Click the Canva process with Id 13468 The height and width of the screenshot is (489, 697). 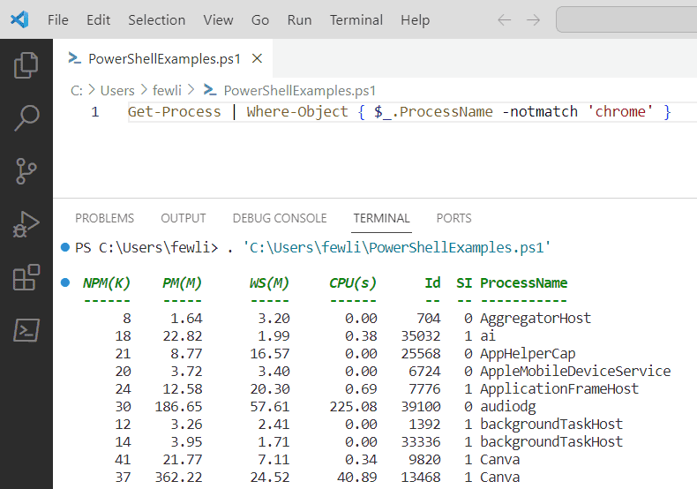pos(500,477)
